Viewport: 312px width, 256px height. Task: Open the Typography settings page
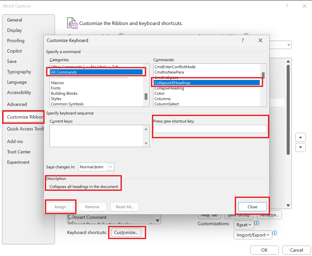[x=19, y=72]
